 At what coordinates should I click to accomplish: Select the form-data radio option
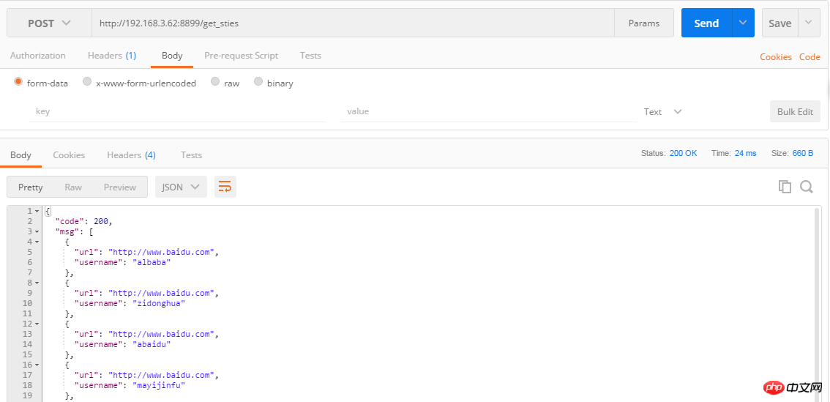[x=18, y=81]
